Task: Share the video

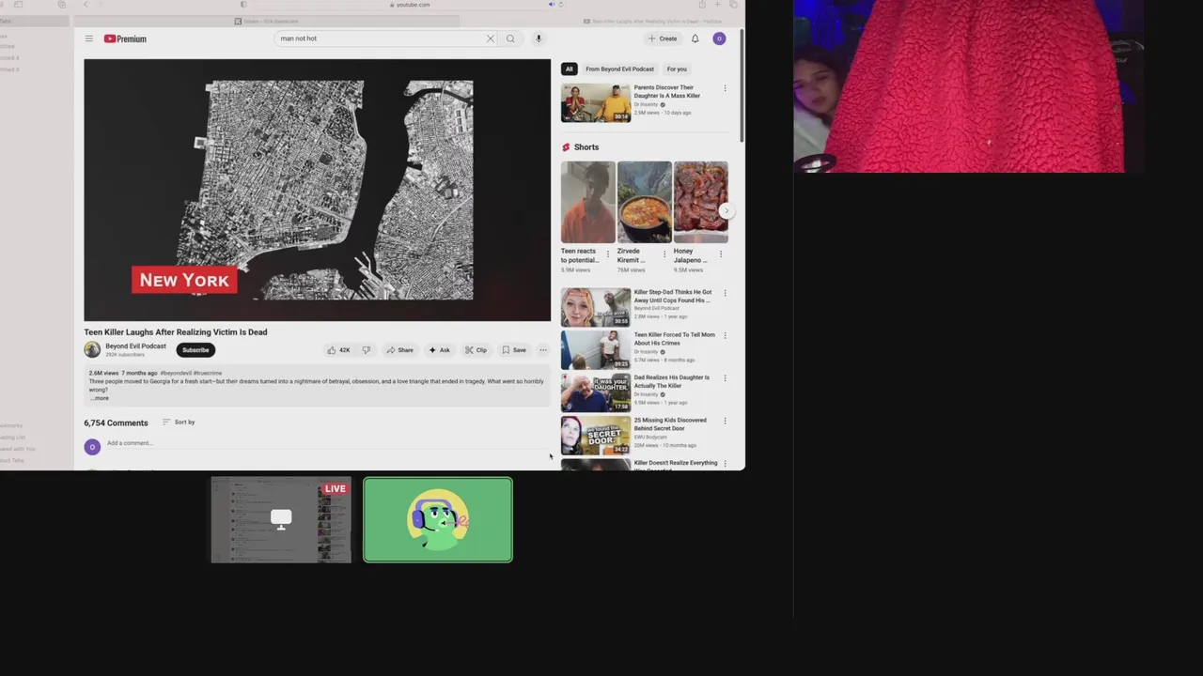Action: [399, 350]
